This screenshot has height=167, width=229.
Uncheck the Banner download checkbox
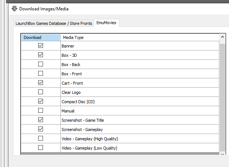[x=40, y=46]
